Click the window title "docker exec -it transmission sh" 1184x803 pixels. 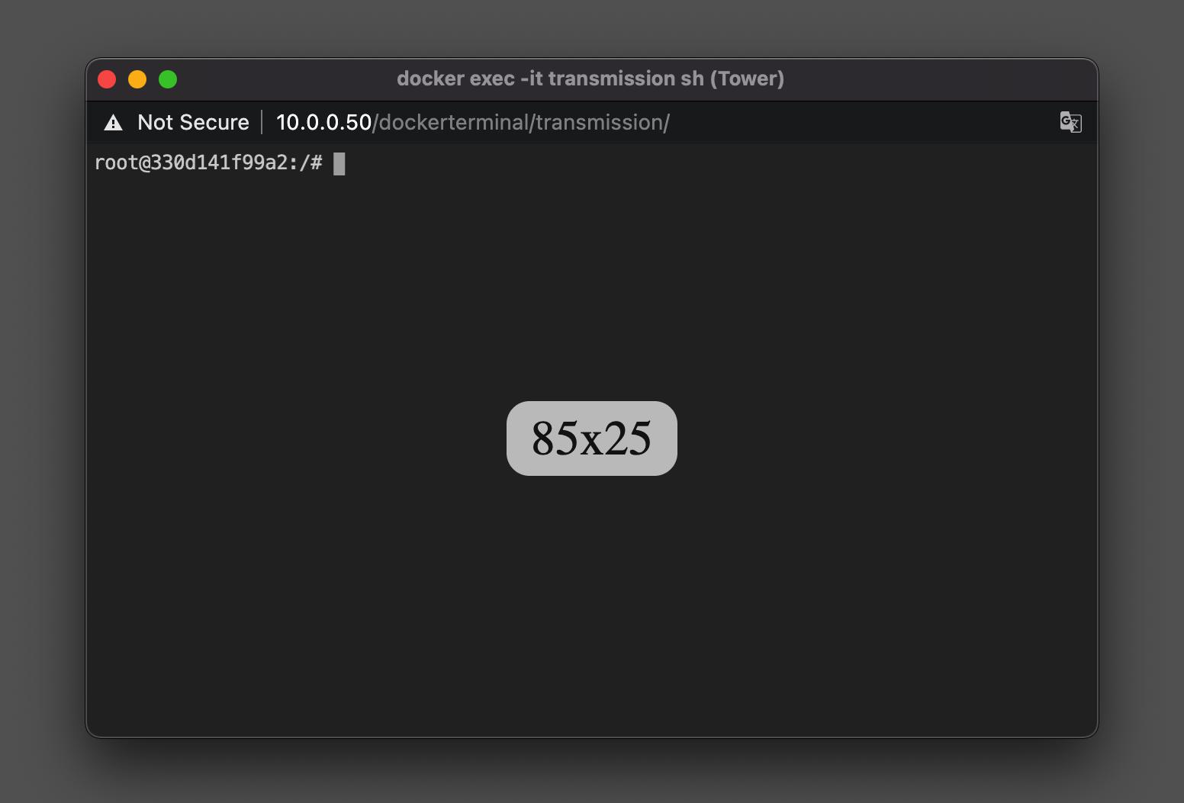click(x=550, y=79)
